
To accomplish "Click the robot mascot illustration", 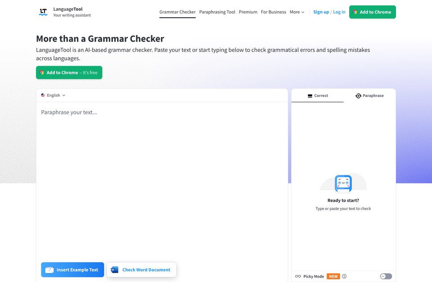I will [343, 184].
